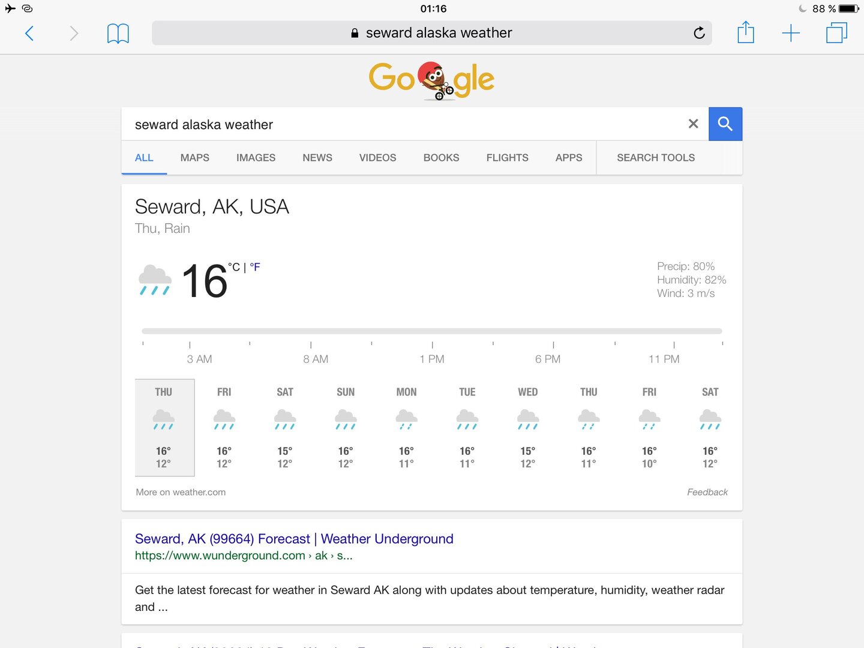864x648 pixels.
Task: Show all open tabs icon
Action: click(836, 32)
